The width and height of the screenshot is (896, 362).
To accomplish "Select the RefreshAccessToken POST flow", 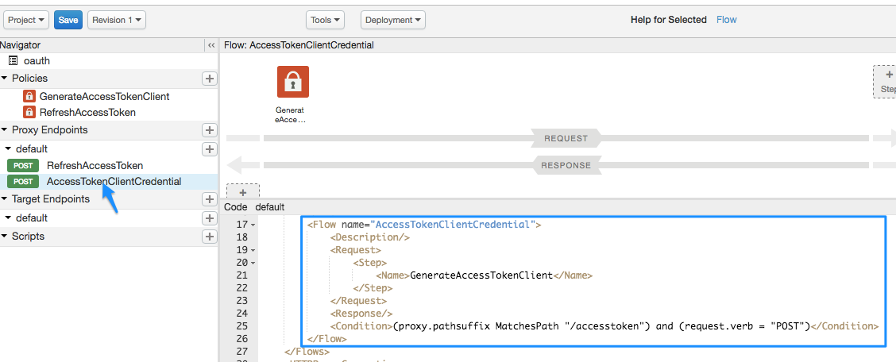I will point(95,166).
